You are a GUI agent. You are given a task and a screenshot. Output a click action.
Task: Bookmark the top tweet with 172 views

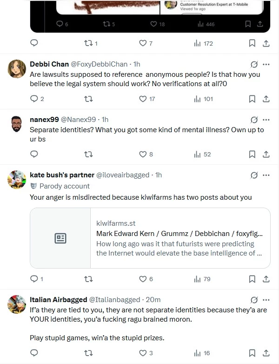(x=252, y=43)
